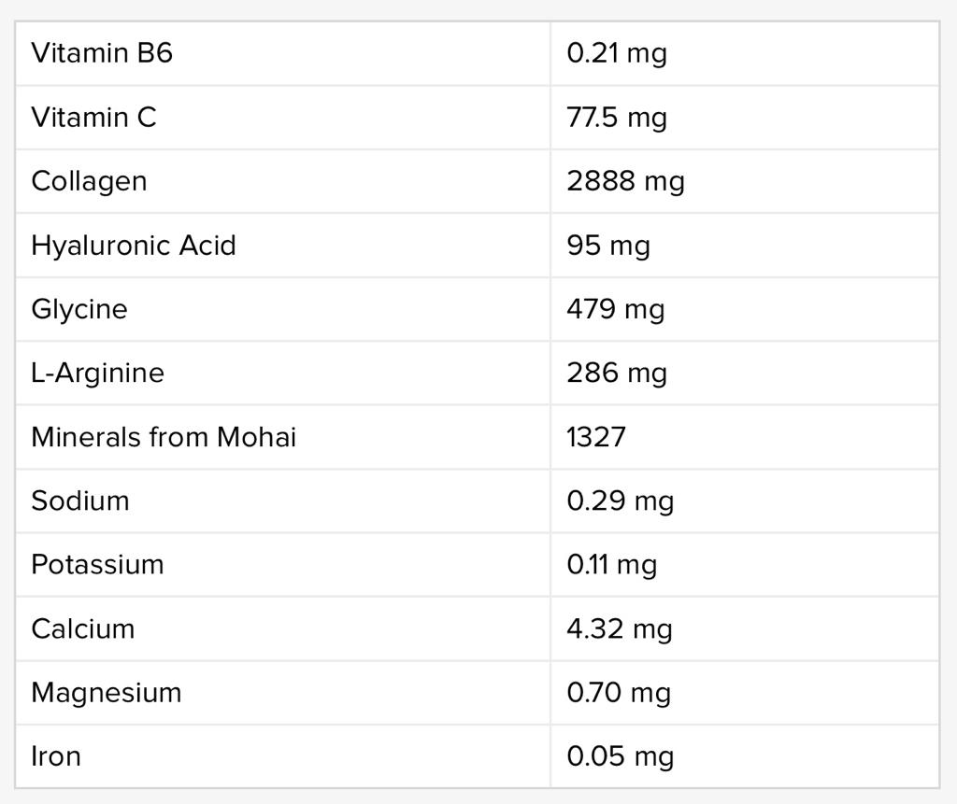Viewport: 957px width, 804px height.
Task: Select the 0.05 mg Iron value
Action: 620,756
